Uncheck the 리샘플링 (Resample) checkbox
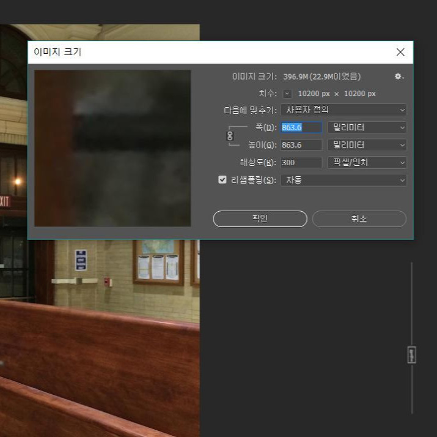This screenshot has height=437, width=437. click(x=222, y=179)
